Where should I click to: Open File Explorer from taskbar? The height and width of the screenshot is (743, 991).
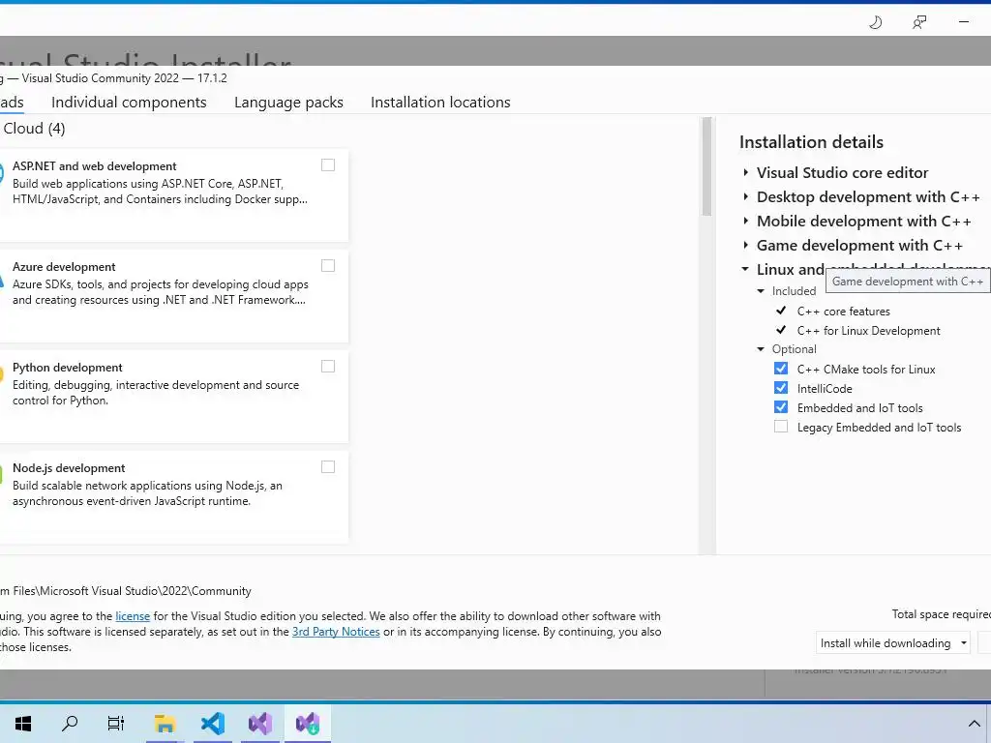point(165,723)
